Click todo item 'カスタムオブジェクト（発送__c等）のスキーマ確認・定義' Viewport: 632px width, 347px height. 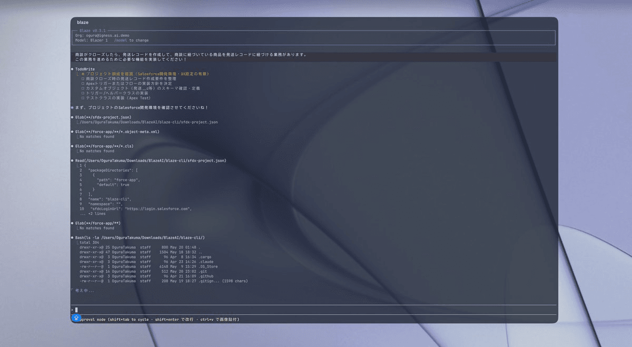(x=141, y=88)
